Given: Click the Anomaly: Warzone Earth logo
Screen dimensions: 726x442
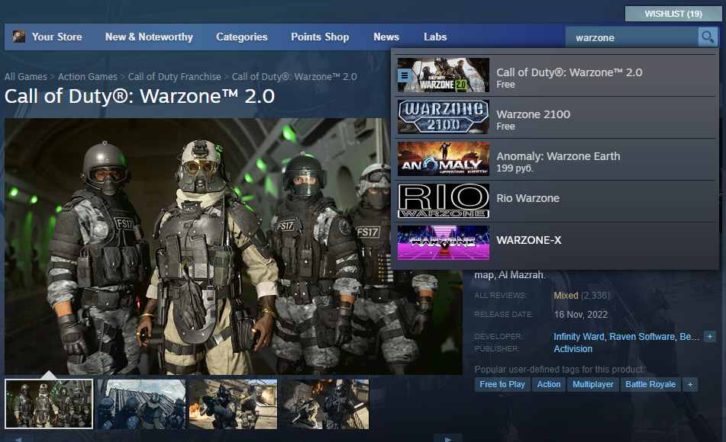Looking at the screenshot, I should 444,159.
